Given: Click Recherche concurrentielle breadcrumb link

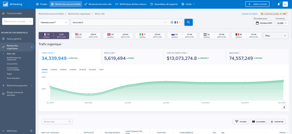Looking at the screenshot, I should pos(51,14).
